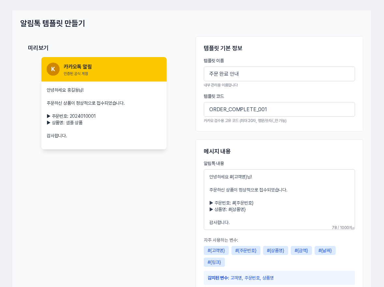This screenshot has width=384, height=287.
Task: Insert the #{고객명} variable chip
Action: (x=216, y=250)
